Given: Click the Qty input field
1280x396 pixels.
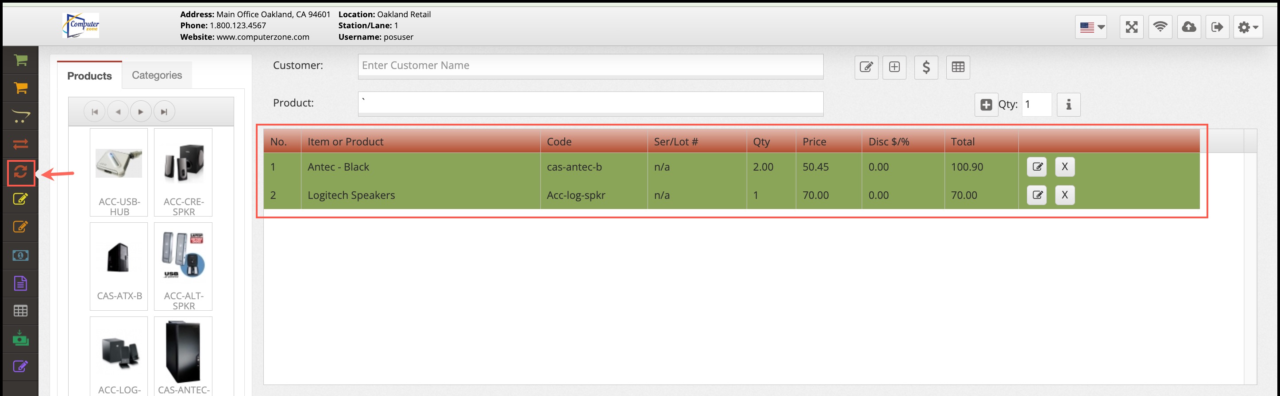Looking at the screenshot, I should (1037, 105).
